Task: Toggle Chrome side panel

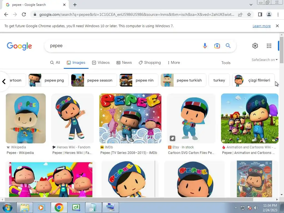Action: pos(260,14)
